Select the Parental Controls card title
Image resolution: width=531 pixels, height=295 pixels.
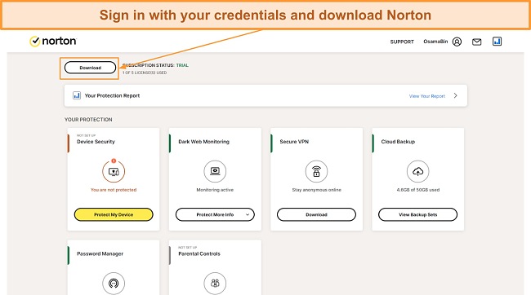click(x=199, y=253)
